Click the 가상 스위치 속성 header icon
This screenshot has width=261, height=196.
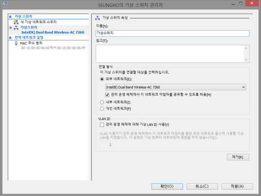coord(98,18)
